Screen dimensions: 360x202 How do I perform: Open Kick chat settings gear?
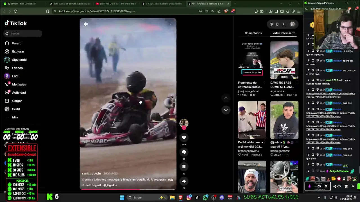353,186
